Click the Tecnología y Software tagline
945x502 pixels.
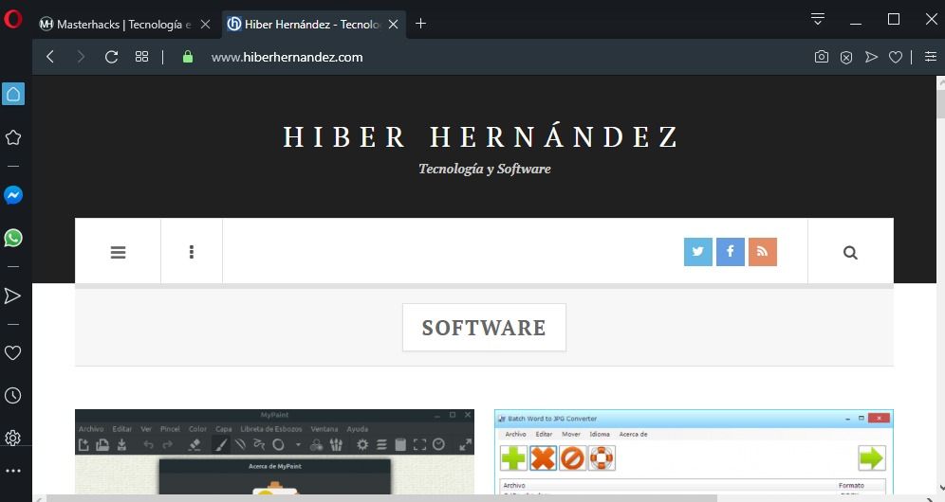tap(485, 170)
